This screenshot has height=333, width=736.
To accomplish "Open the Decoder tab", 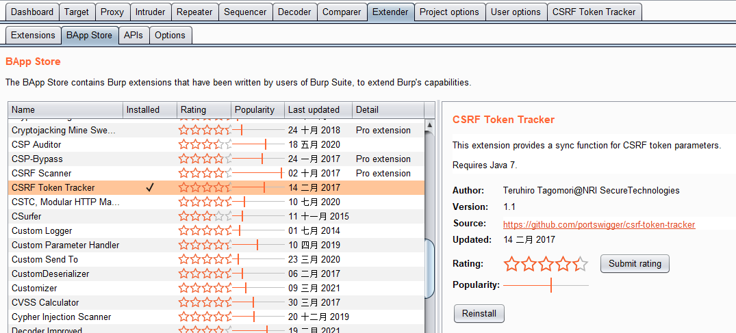I will click(x=294, y=12).
